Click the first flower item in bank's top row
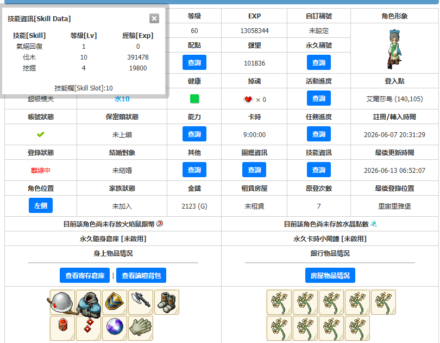 coord(279,302)
